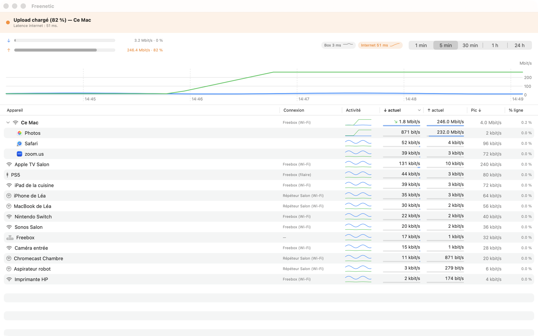Click the Wi-Fi icon beside Caméra entrée
This screenshot has width=538, height=336.
click(x=9, y=248)
